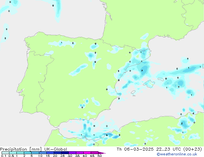Click the '0.1' legend scale number
The height and width of the screenshot is (157, 204).
click(x=4, y=156)
